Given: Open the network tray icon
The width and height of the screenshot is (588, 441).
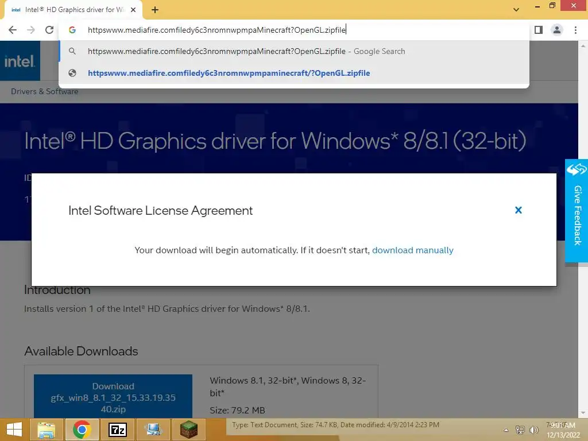Looking at the screenshot, I should pos(520,430).
